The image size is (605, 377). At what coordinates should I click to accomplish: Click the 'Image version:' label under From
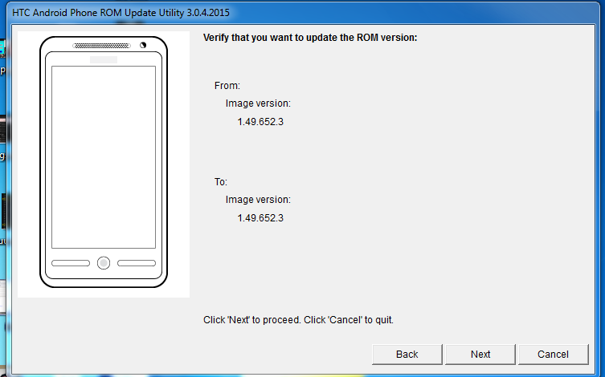(x=258, y=103)
